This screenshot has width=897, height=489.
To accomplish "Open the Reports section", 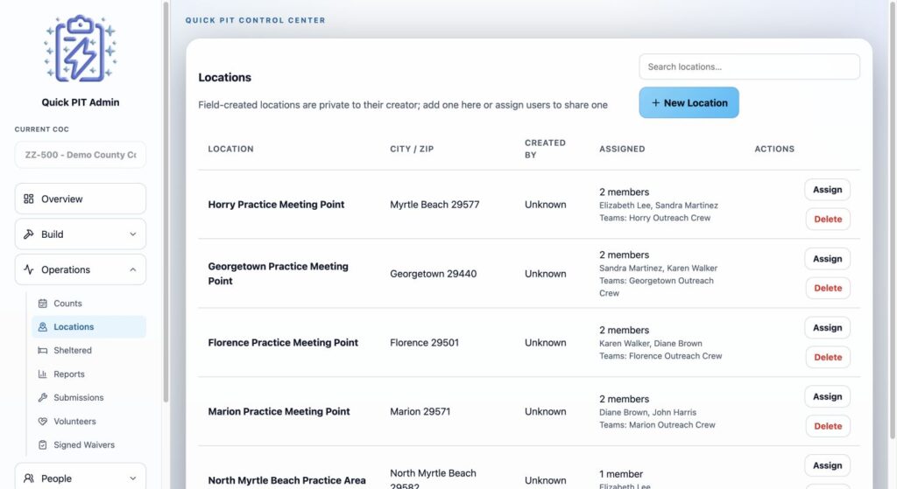I will (x=88, y=374).
